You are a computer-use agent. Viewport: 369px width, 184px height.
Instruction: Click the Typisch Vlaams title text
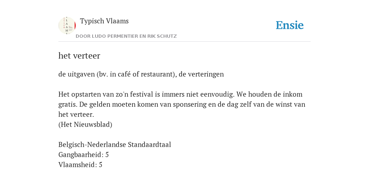(x=104, y=21)
